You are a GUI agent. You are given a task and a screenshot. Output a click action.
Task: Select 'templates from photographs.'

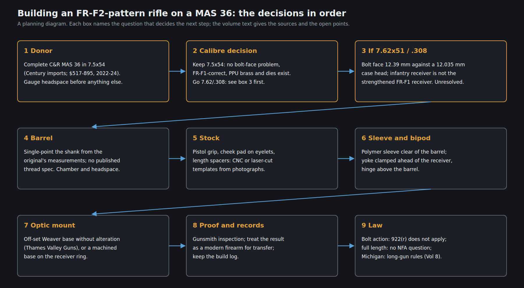tap(229, 169)
